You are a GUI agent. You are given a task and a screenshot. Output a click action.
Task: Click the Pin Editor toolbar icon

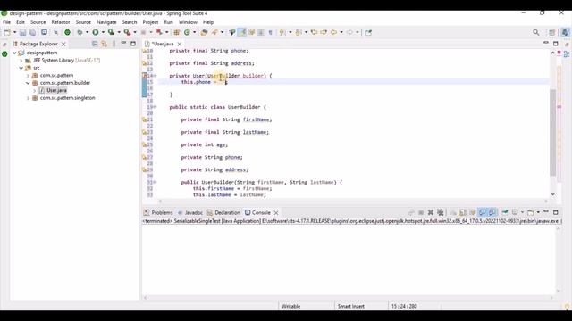click(368, 32)
